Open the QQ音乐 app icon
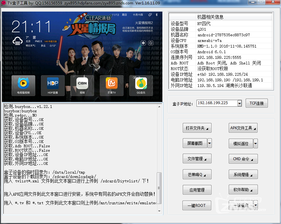The height and width of the screenshot is (224, 281). [141, 85]
